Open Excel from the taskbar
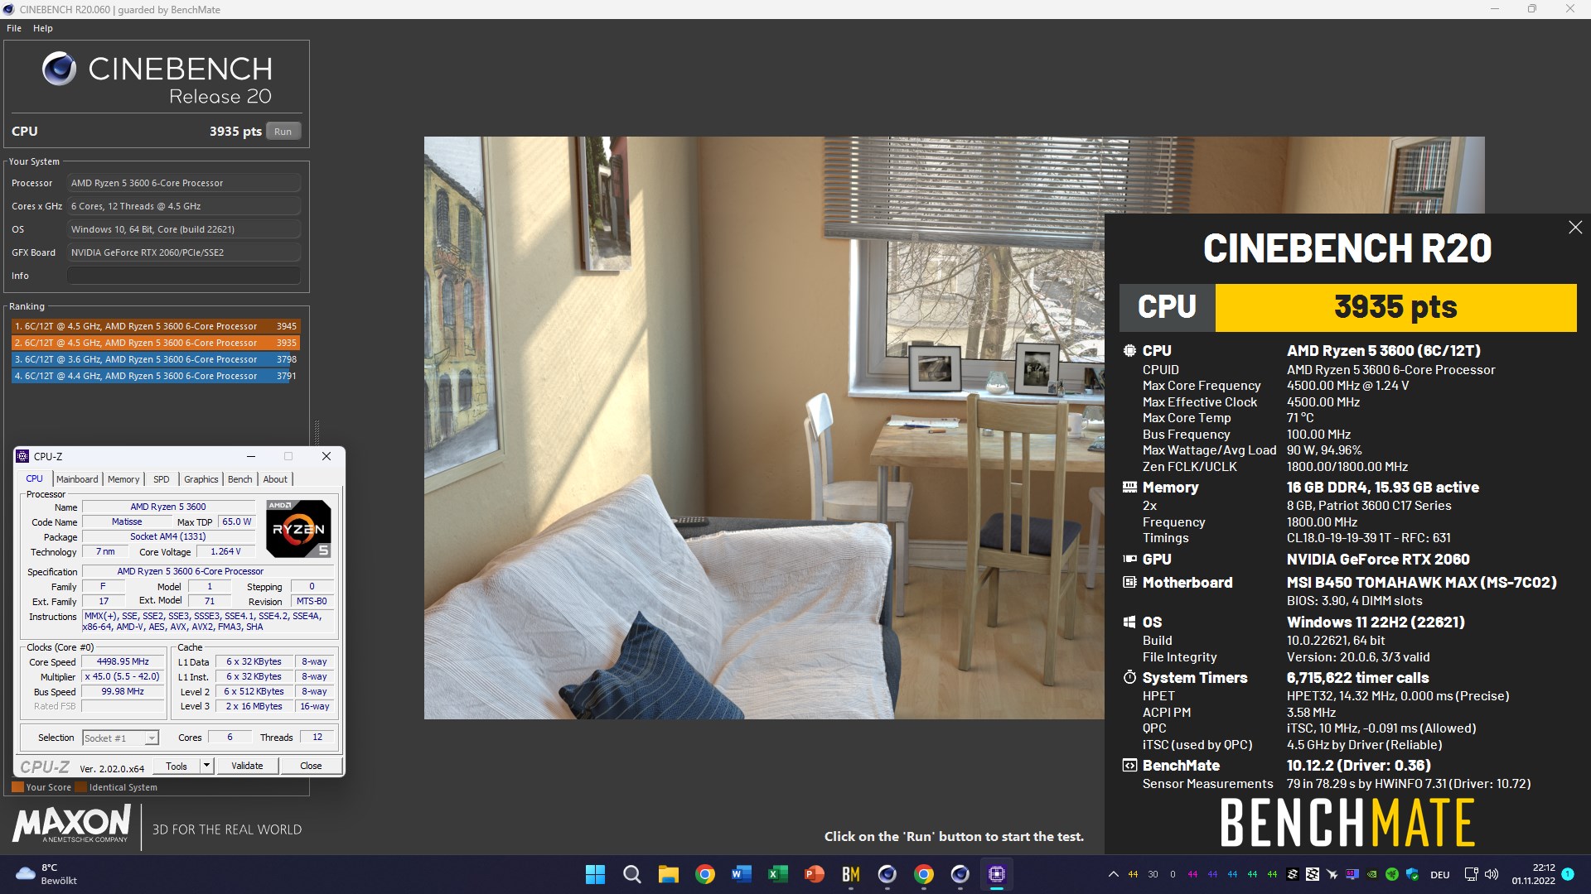The image size is (1591, 894). pos(777,874)
